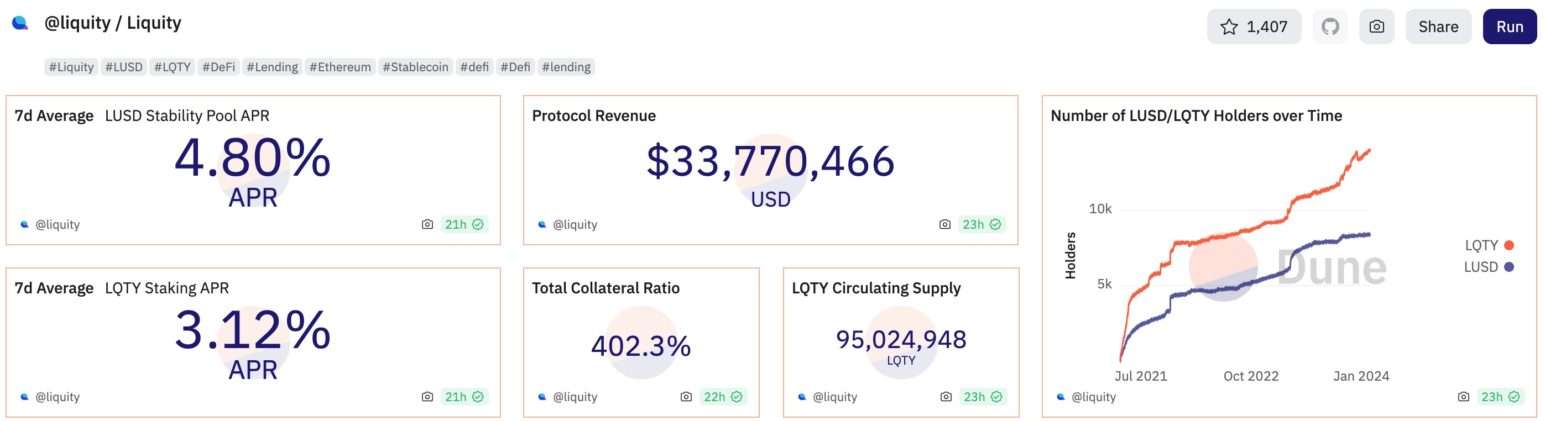Screenshot the LQTY Circulating Supply card
The width and height of the screenshot is (1545, 421).
946,397
